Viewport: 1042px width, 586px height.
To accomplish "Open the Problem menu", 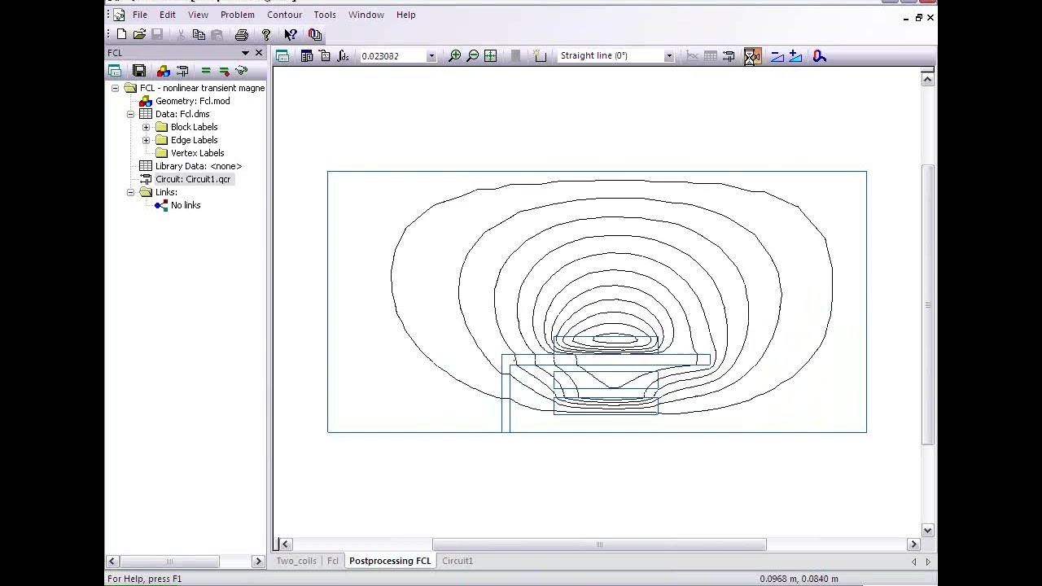I will (x=238, y=15).
